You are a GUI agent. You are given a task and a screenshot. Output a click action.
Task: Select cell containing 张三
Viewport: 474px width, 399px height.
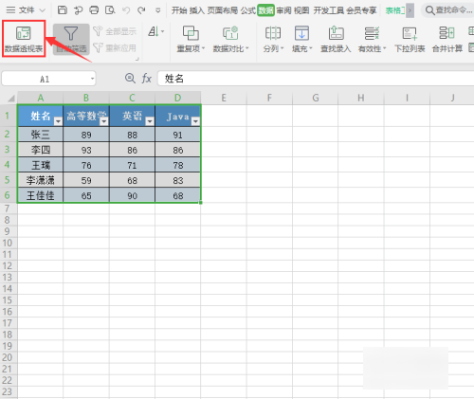coord(41,135)
